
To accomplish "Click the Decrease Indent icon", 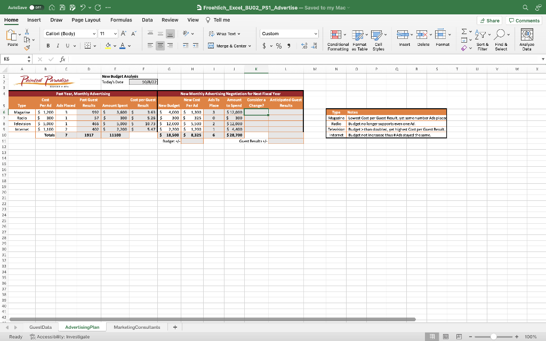I will [x=186, y=46].
